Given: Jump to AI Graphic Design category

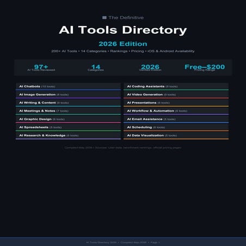Looking at the screenshot, I should (x=68, y=119).
